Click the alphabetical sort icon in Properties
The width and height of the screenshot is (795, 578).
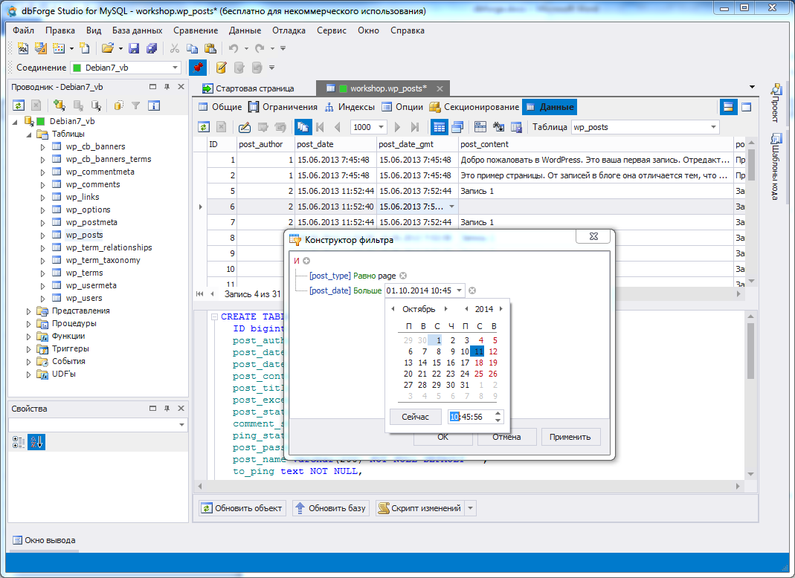[x=36, y=442]
